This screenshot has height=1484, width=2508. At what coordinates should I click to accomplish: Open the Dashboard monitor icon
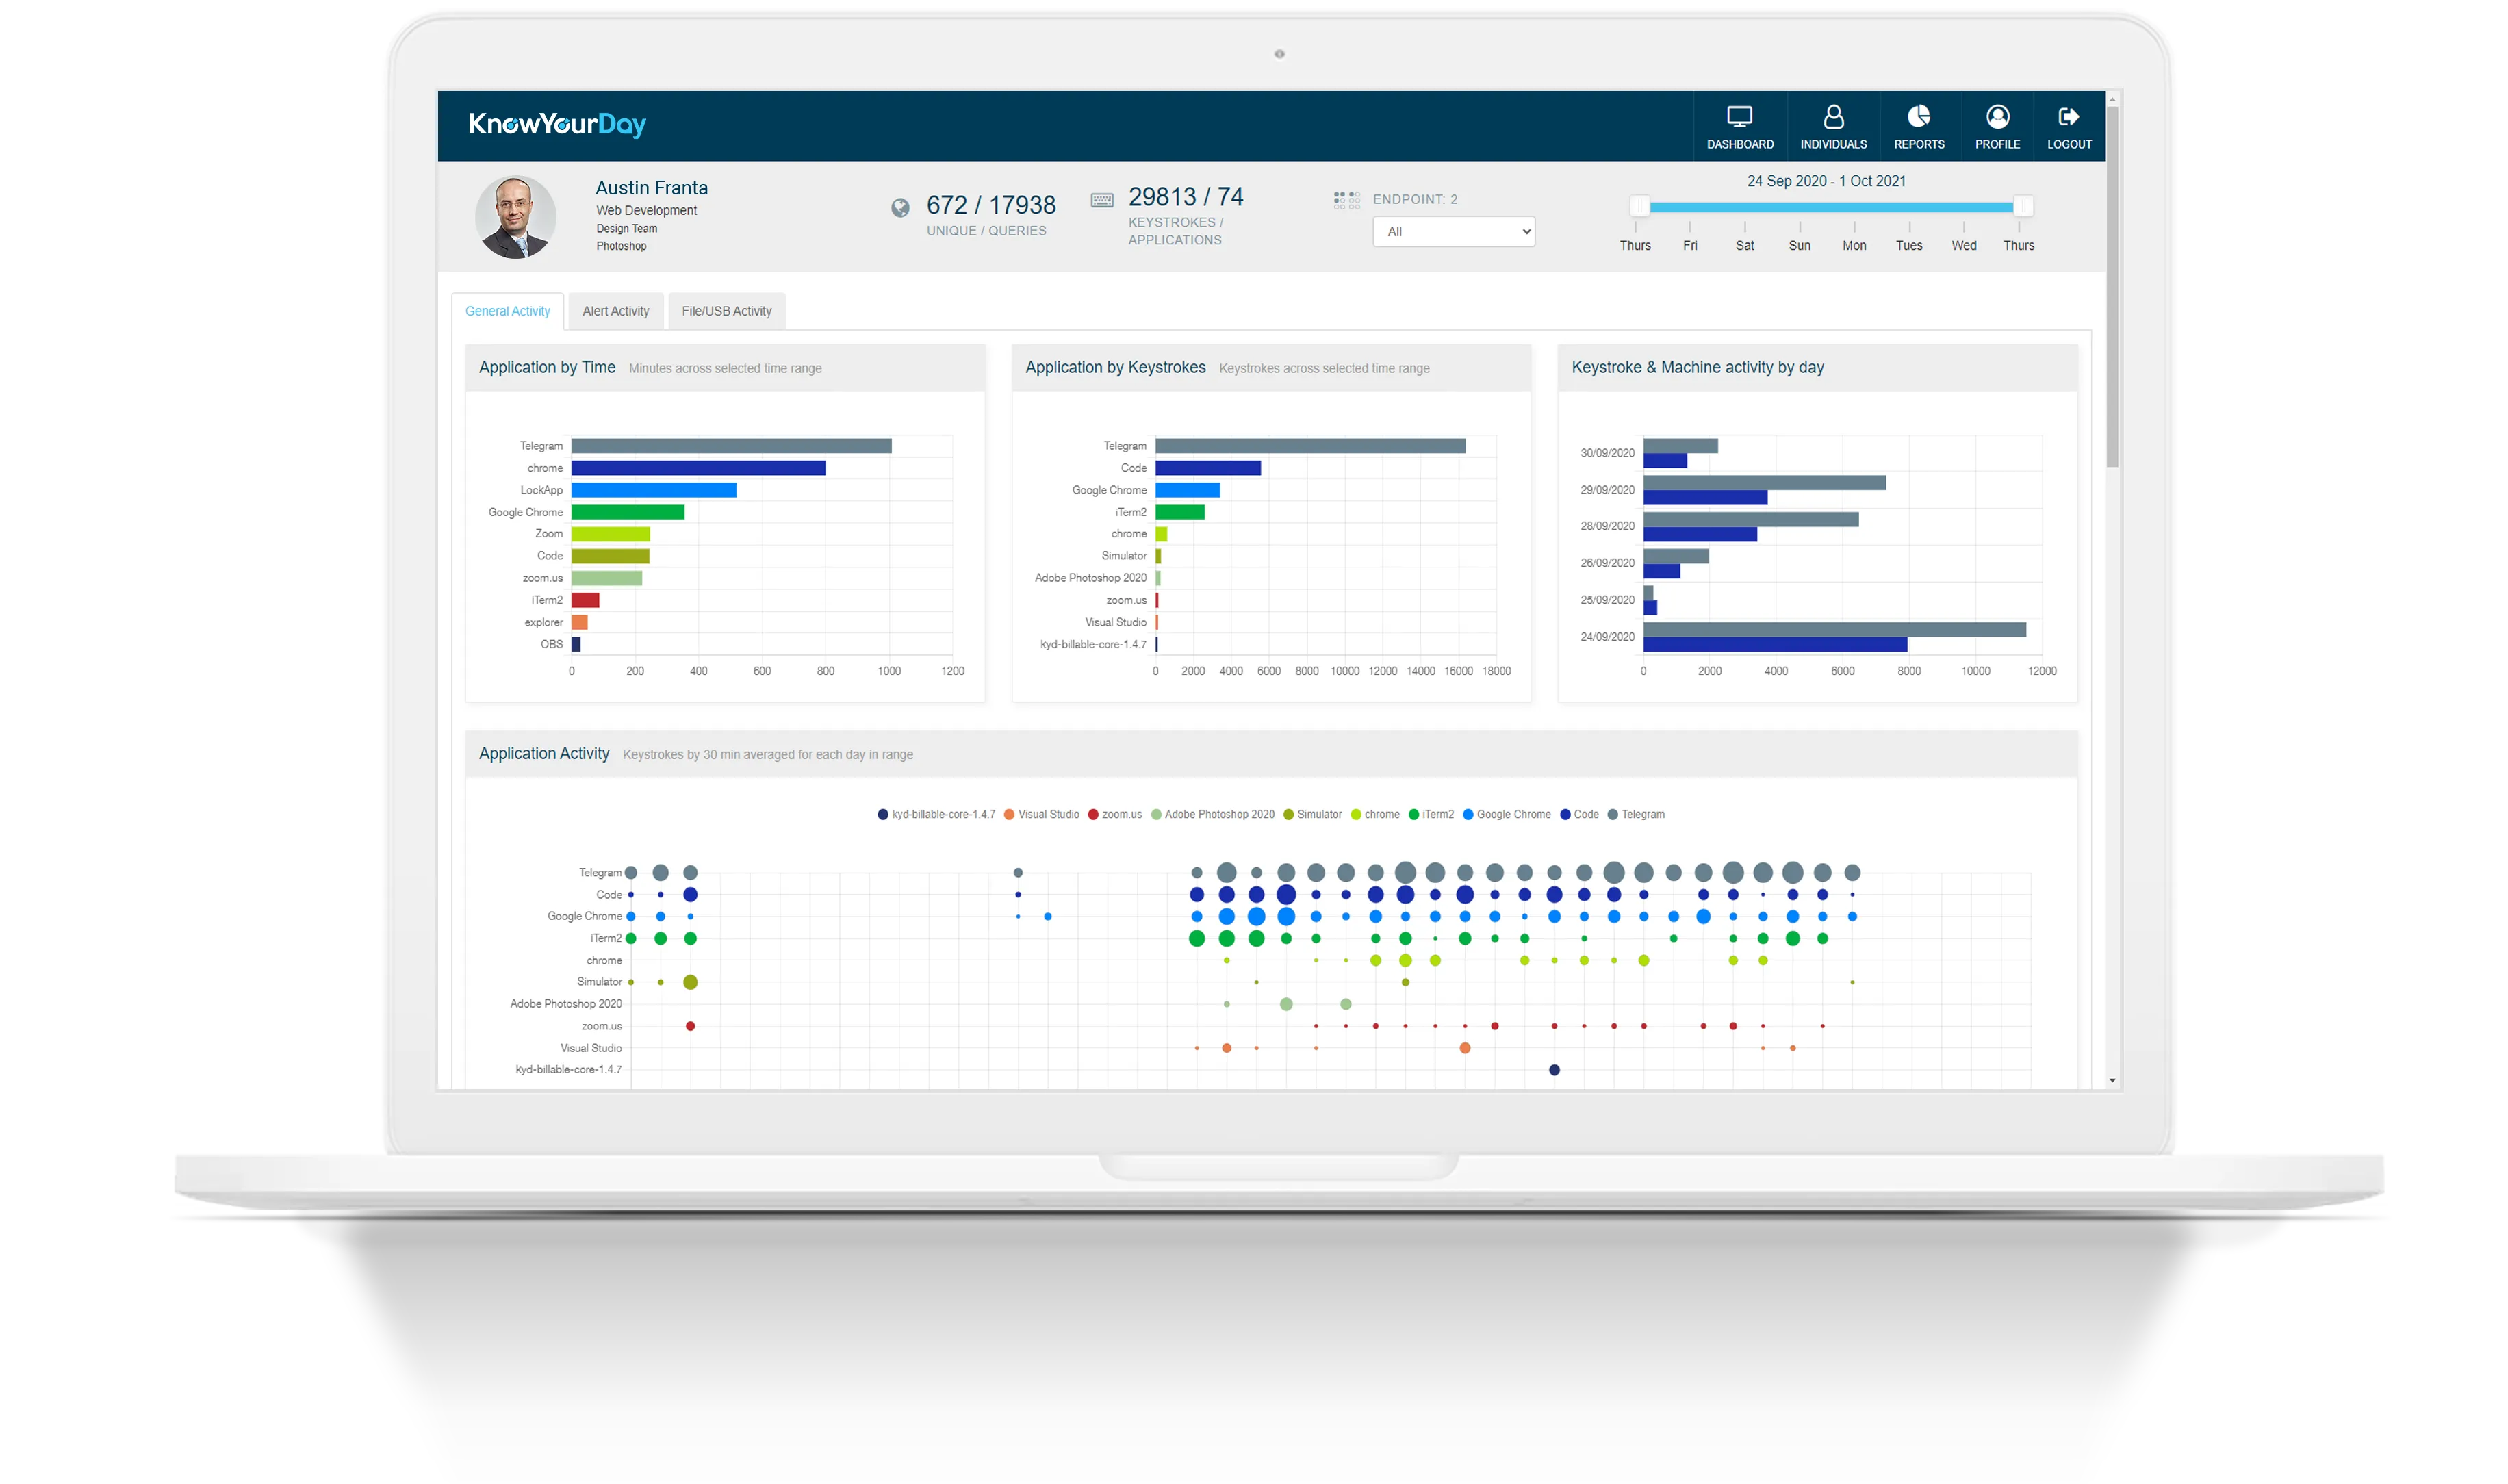pyautogui.click(x=1739, y=118)
